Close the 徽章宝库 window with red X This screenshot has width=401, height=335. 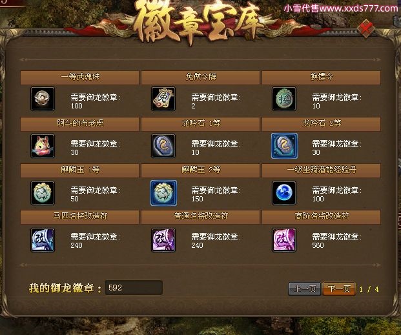click(x=366, y=28)
